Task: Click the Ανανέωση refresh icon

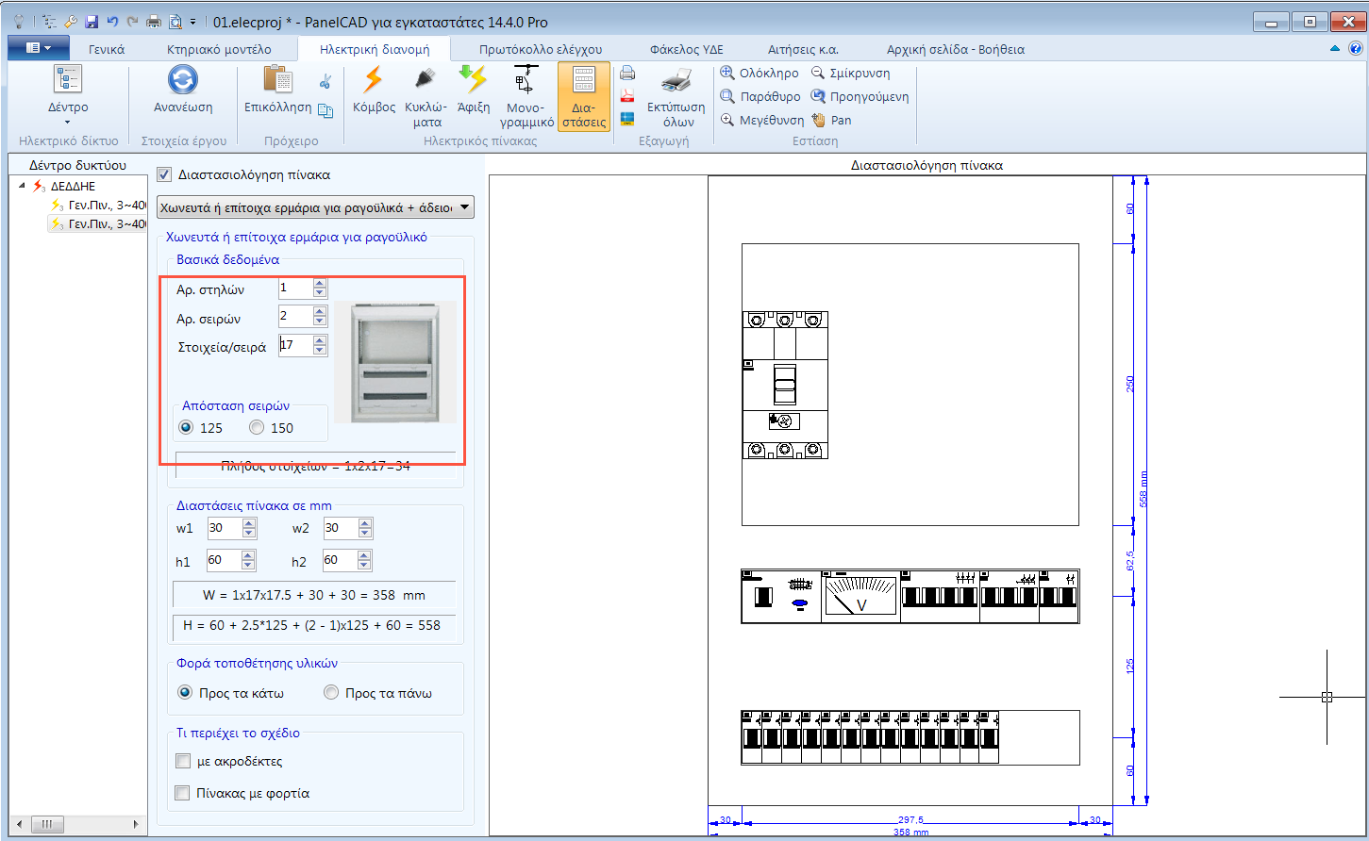Action: 183,80
